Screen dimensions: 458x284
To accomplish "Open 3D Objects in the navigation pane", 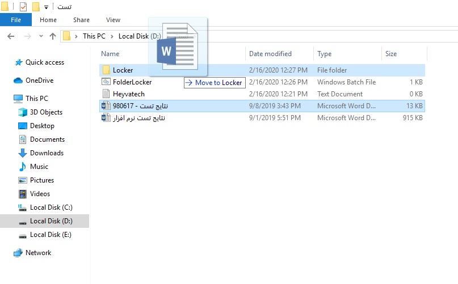I will coord(46,112).
